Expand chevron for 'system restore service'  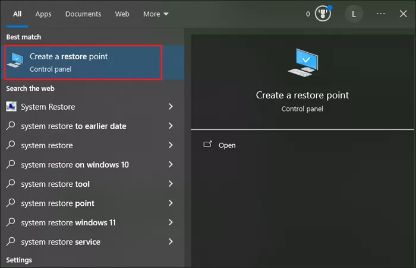[171, 242]
